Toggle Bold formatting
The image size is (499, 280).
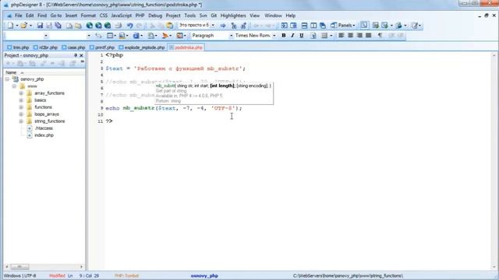coord(283,36)
